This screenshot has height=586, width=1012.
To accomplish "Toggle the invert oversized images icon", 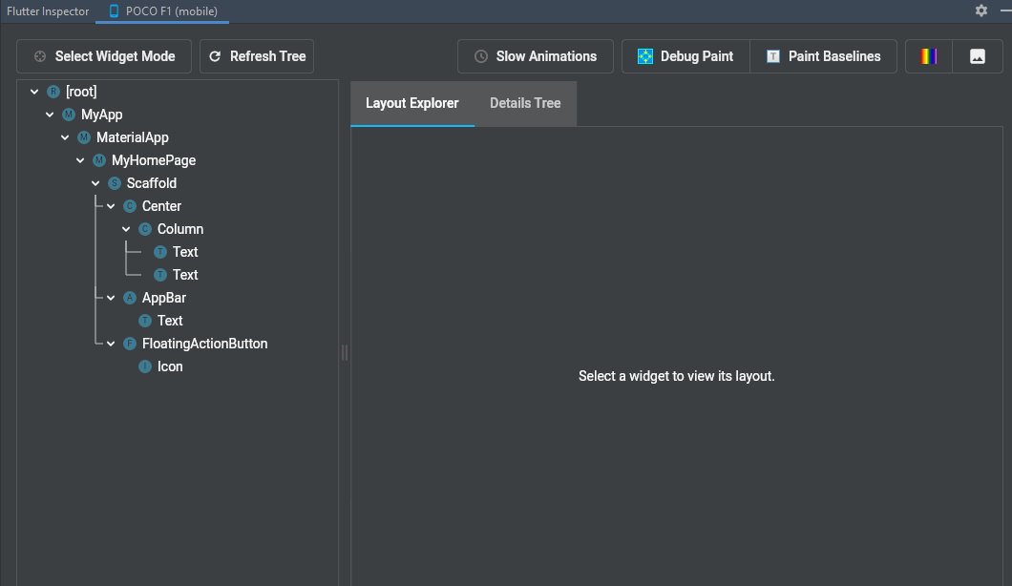I will click(977, 56).
